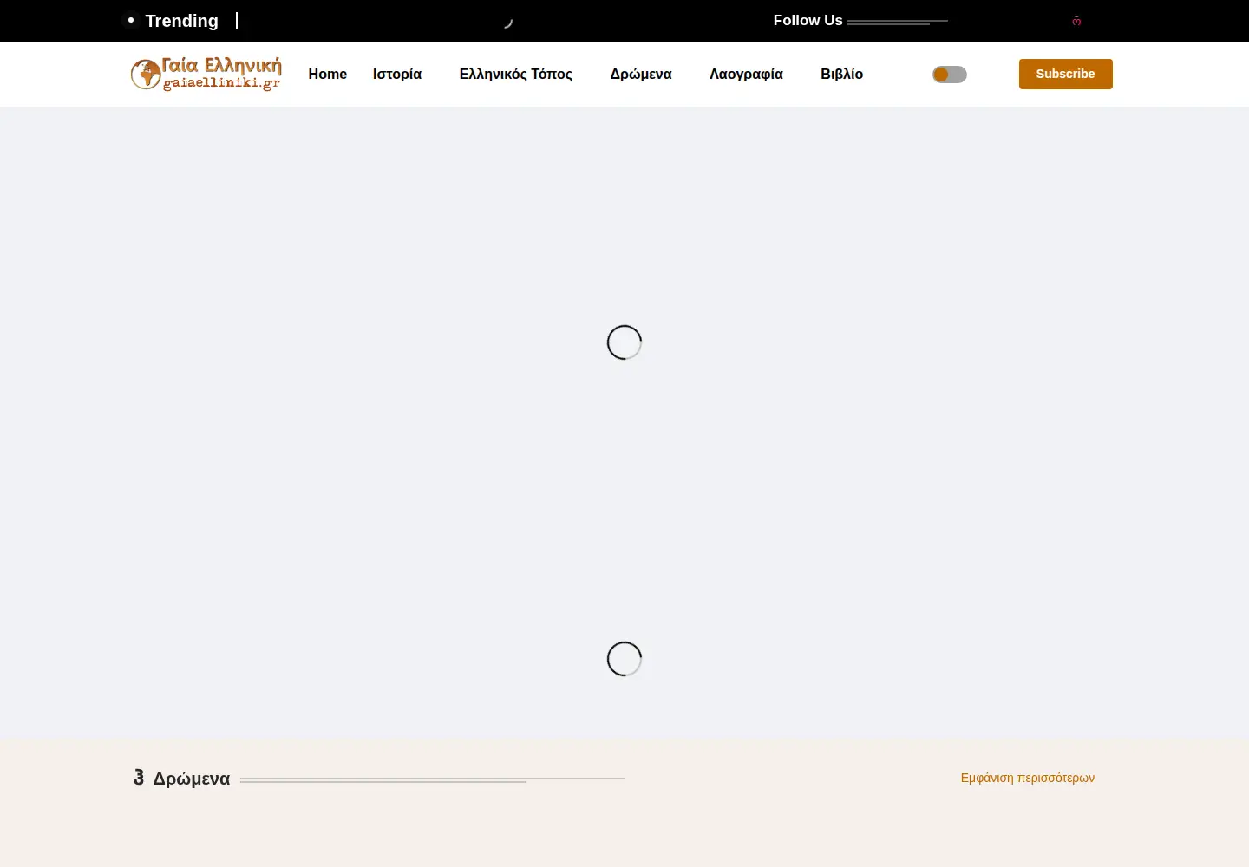Screen dimensions: 1249x867
Task: Navigate to the Βιβλίο page
Action: click(x=842, y=75)
